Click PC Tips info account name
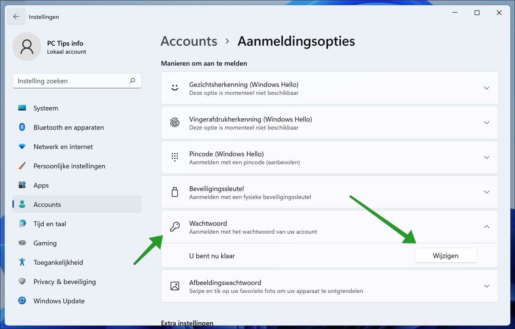Image resolution: width=515 pixels, height=329 pixels. [65, 43]
